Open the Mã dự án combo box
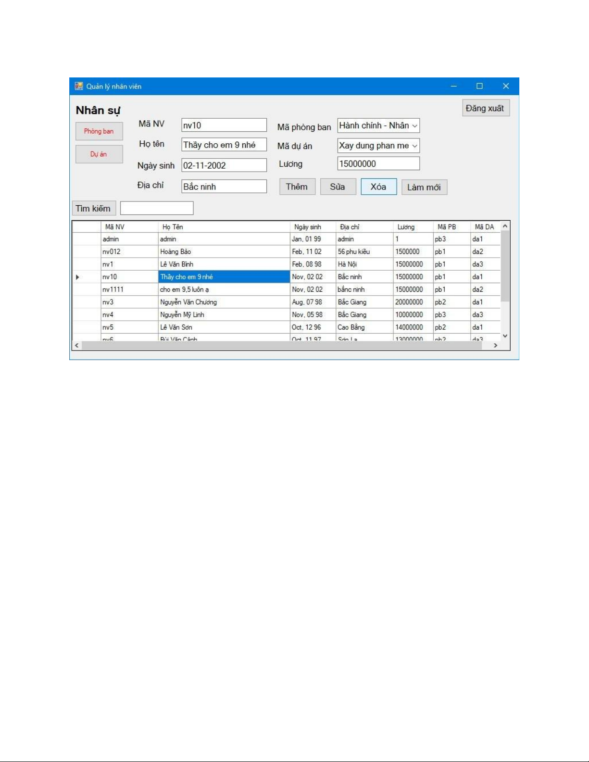589x762 pixels. coord(414,146)
